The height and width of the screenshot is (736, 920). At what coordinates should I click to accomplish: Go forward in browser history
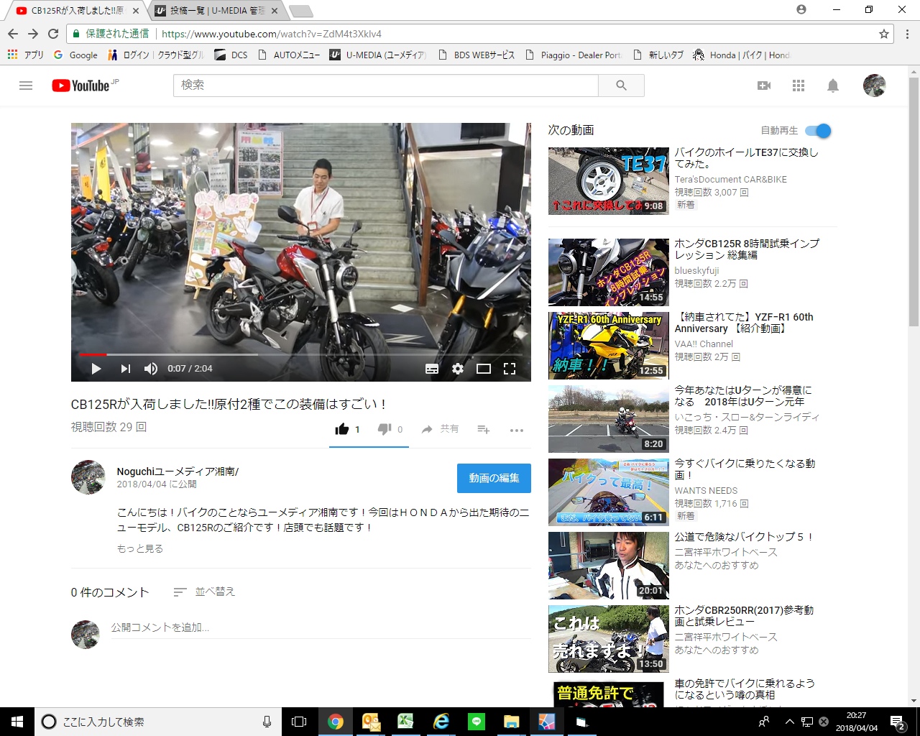point(33,34)
